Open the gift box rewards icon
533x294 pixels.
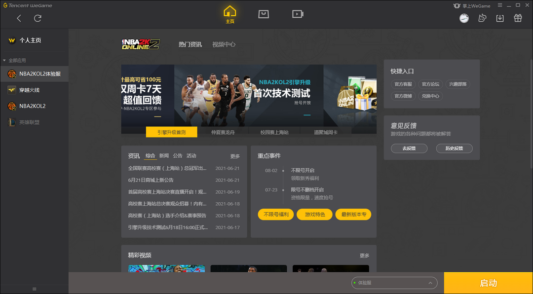coord(518,18)
